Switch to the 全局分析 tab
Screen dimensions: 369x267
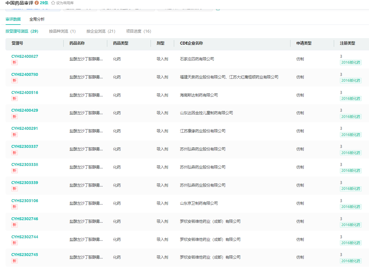[x=37, y=19]
